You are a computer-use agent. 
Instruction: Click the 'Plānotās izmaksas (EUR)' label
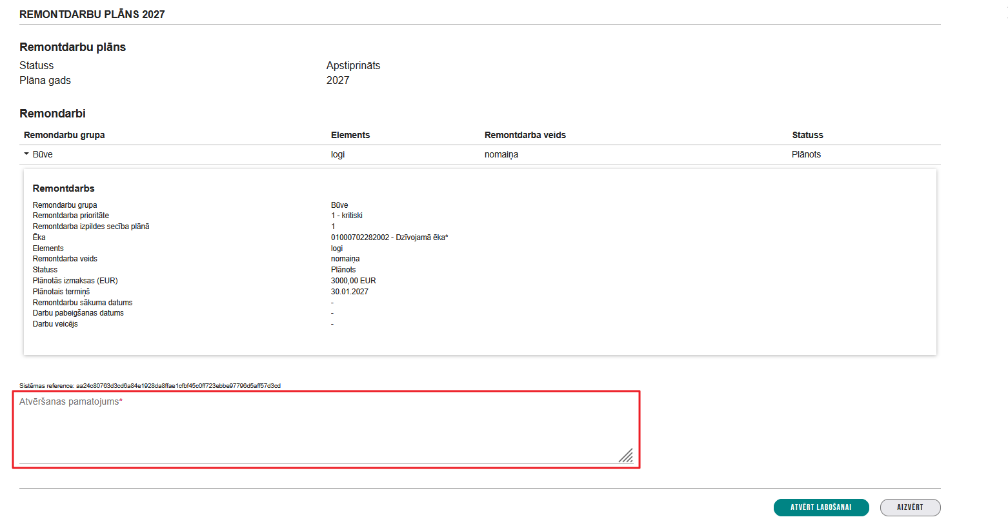(76, 281)
